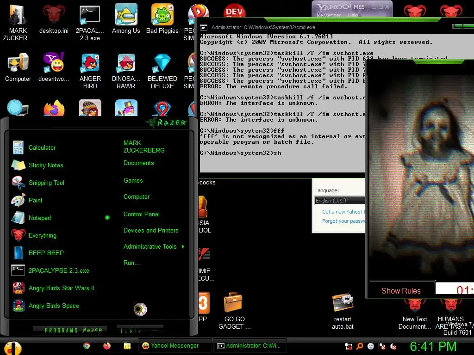This screenshot has width=474, height=355.
Task: Select the 2PACAL... 2.3.exe desktop shortcut
Action: (90, 22)
